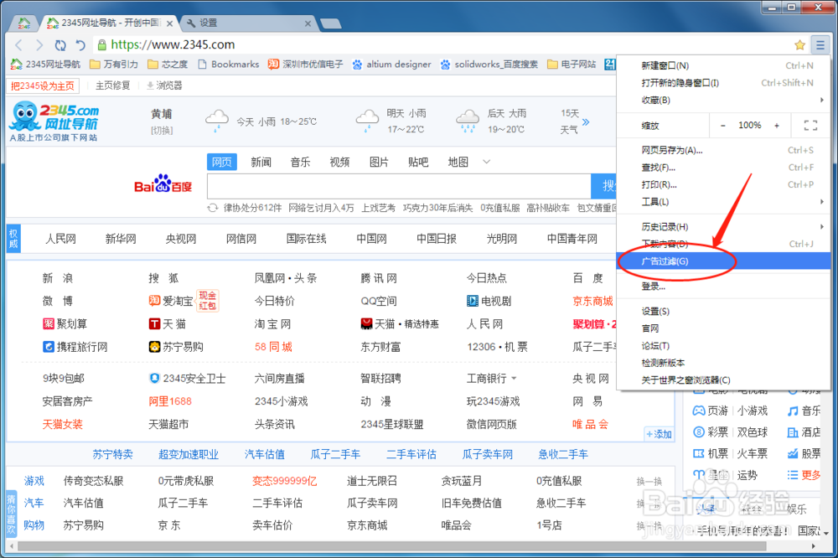Increase zoom with the plus button
The width and height of the screenshot is (838, 558).
[x=777, y=126]
